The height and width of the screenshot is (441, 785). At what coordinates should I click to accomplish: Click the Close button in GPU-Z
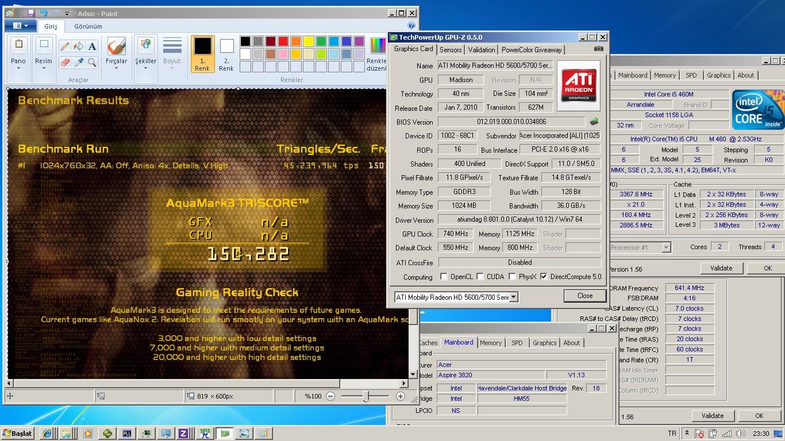[585, 296]
